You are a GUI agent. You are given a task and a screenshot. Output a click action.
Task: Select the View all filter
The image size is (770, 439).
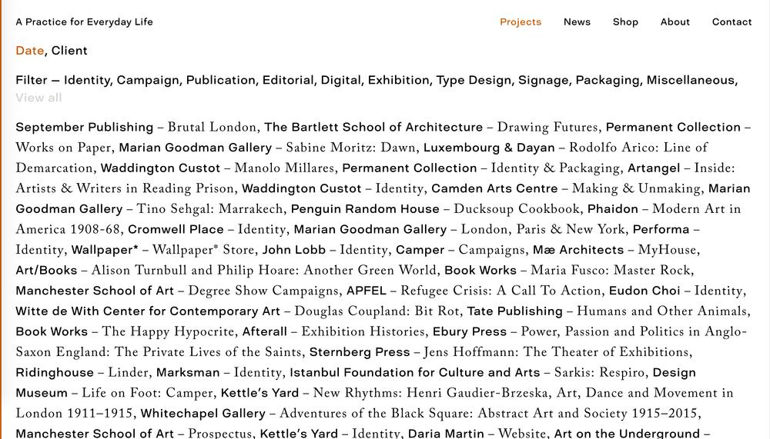coord(38,98)
